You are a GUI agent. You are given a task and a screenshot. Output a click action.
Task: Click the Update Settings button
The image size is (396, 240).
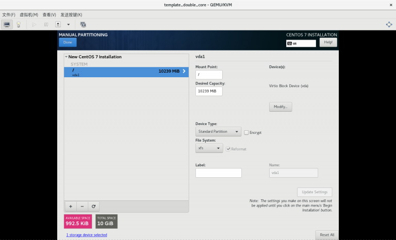[315, 192]
